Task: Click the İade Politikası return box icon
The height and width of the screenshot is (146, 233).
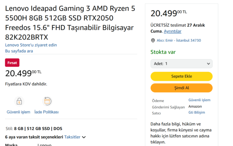Action: (x=47, y=101)
